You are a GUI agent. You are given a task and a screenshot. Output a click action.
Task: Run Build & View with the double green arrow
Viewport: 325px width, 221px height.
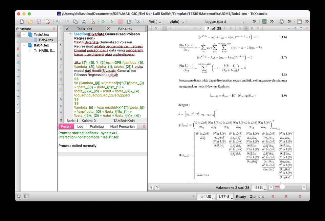[x=103, y=22]
